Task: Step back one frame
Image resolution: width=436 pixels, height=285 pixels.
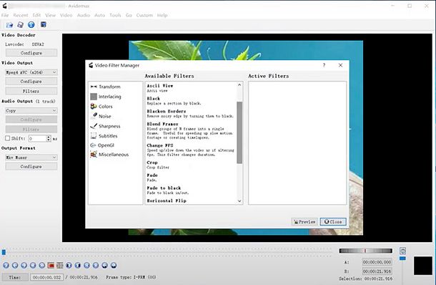Action: pos(15,265)
